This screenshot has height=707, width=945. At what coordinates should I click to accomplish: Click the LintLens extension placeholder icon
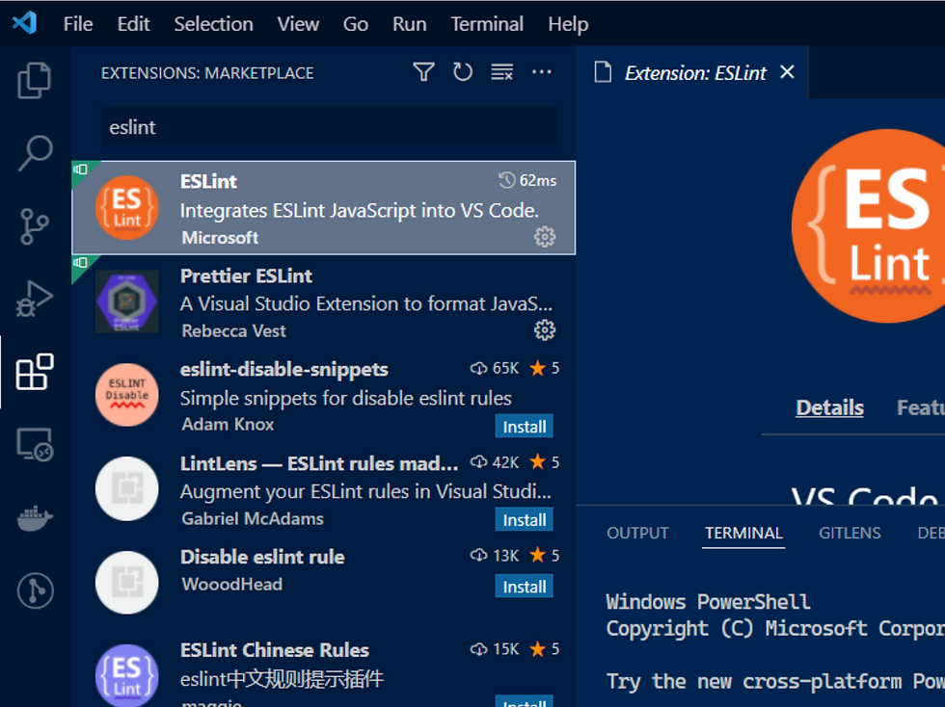click(x=127, y=488)
